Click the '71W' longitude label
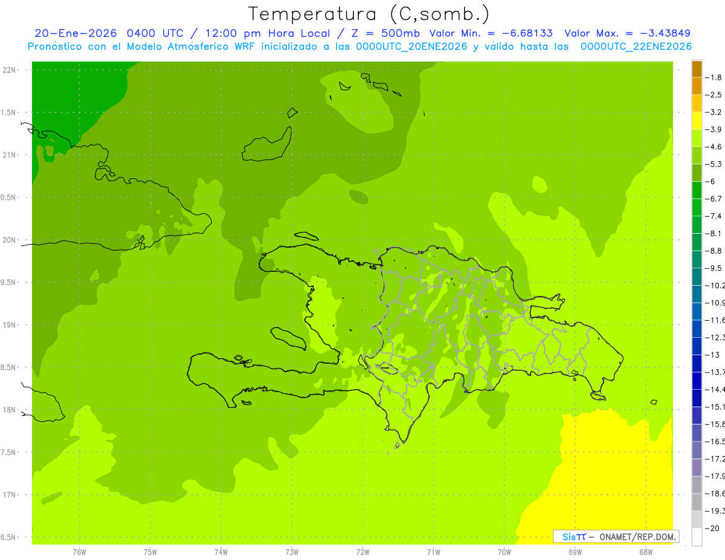 click(x=433, y=552)
